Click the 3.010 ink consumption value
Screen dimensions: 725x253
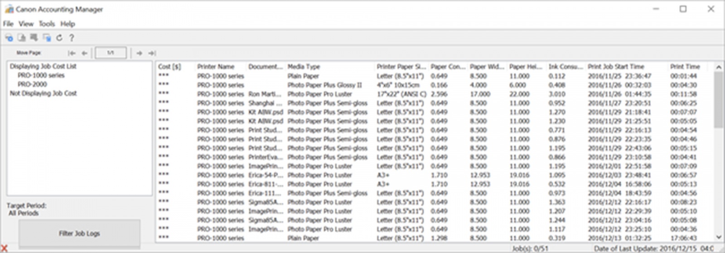click(x=557, y=94)
